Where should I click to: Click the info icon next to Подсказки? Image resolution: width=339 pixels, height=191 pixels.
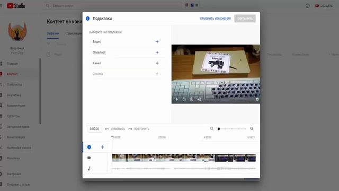point(87,19)
